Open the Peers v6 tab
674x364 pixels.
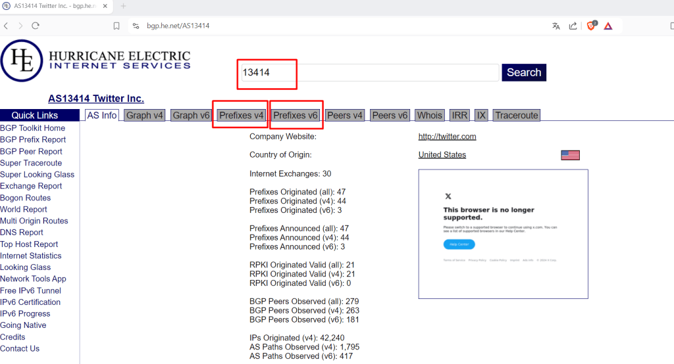point(390,116)
